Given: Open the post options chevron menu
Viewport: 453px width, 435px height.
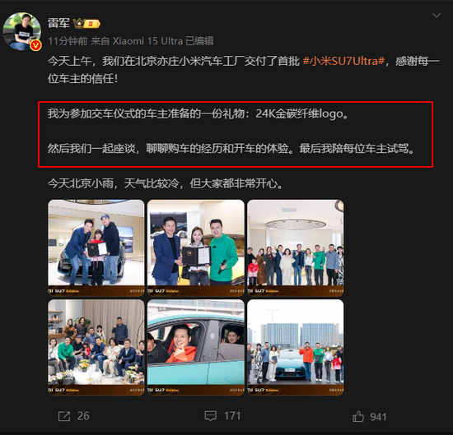Looking at the screenshot, I should 437,16.
